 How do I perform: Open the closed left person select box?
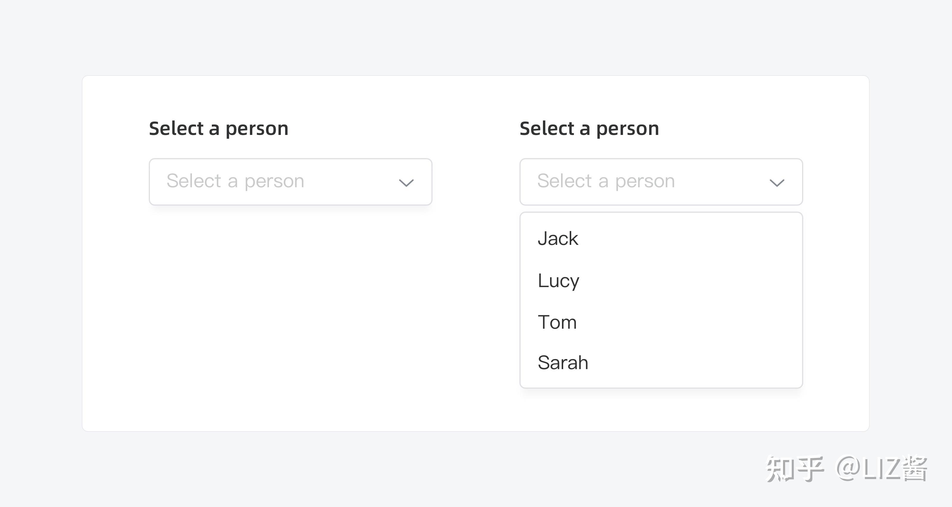(290, 182)
